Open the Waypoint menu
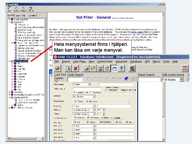The height and width of the screenshot is (144, 192). pyautogui.click(x=121, y=62)
